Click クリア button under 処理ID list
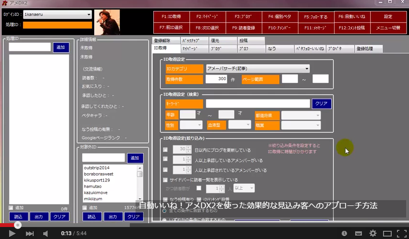Screen dimensions: 409x239 click(60, 216)
